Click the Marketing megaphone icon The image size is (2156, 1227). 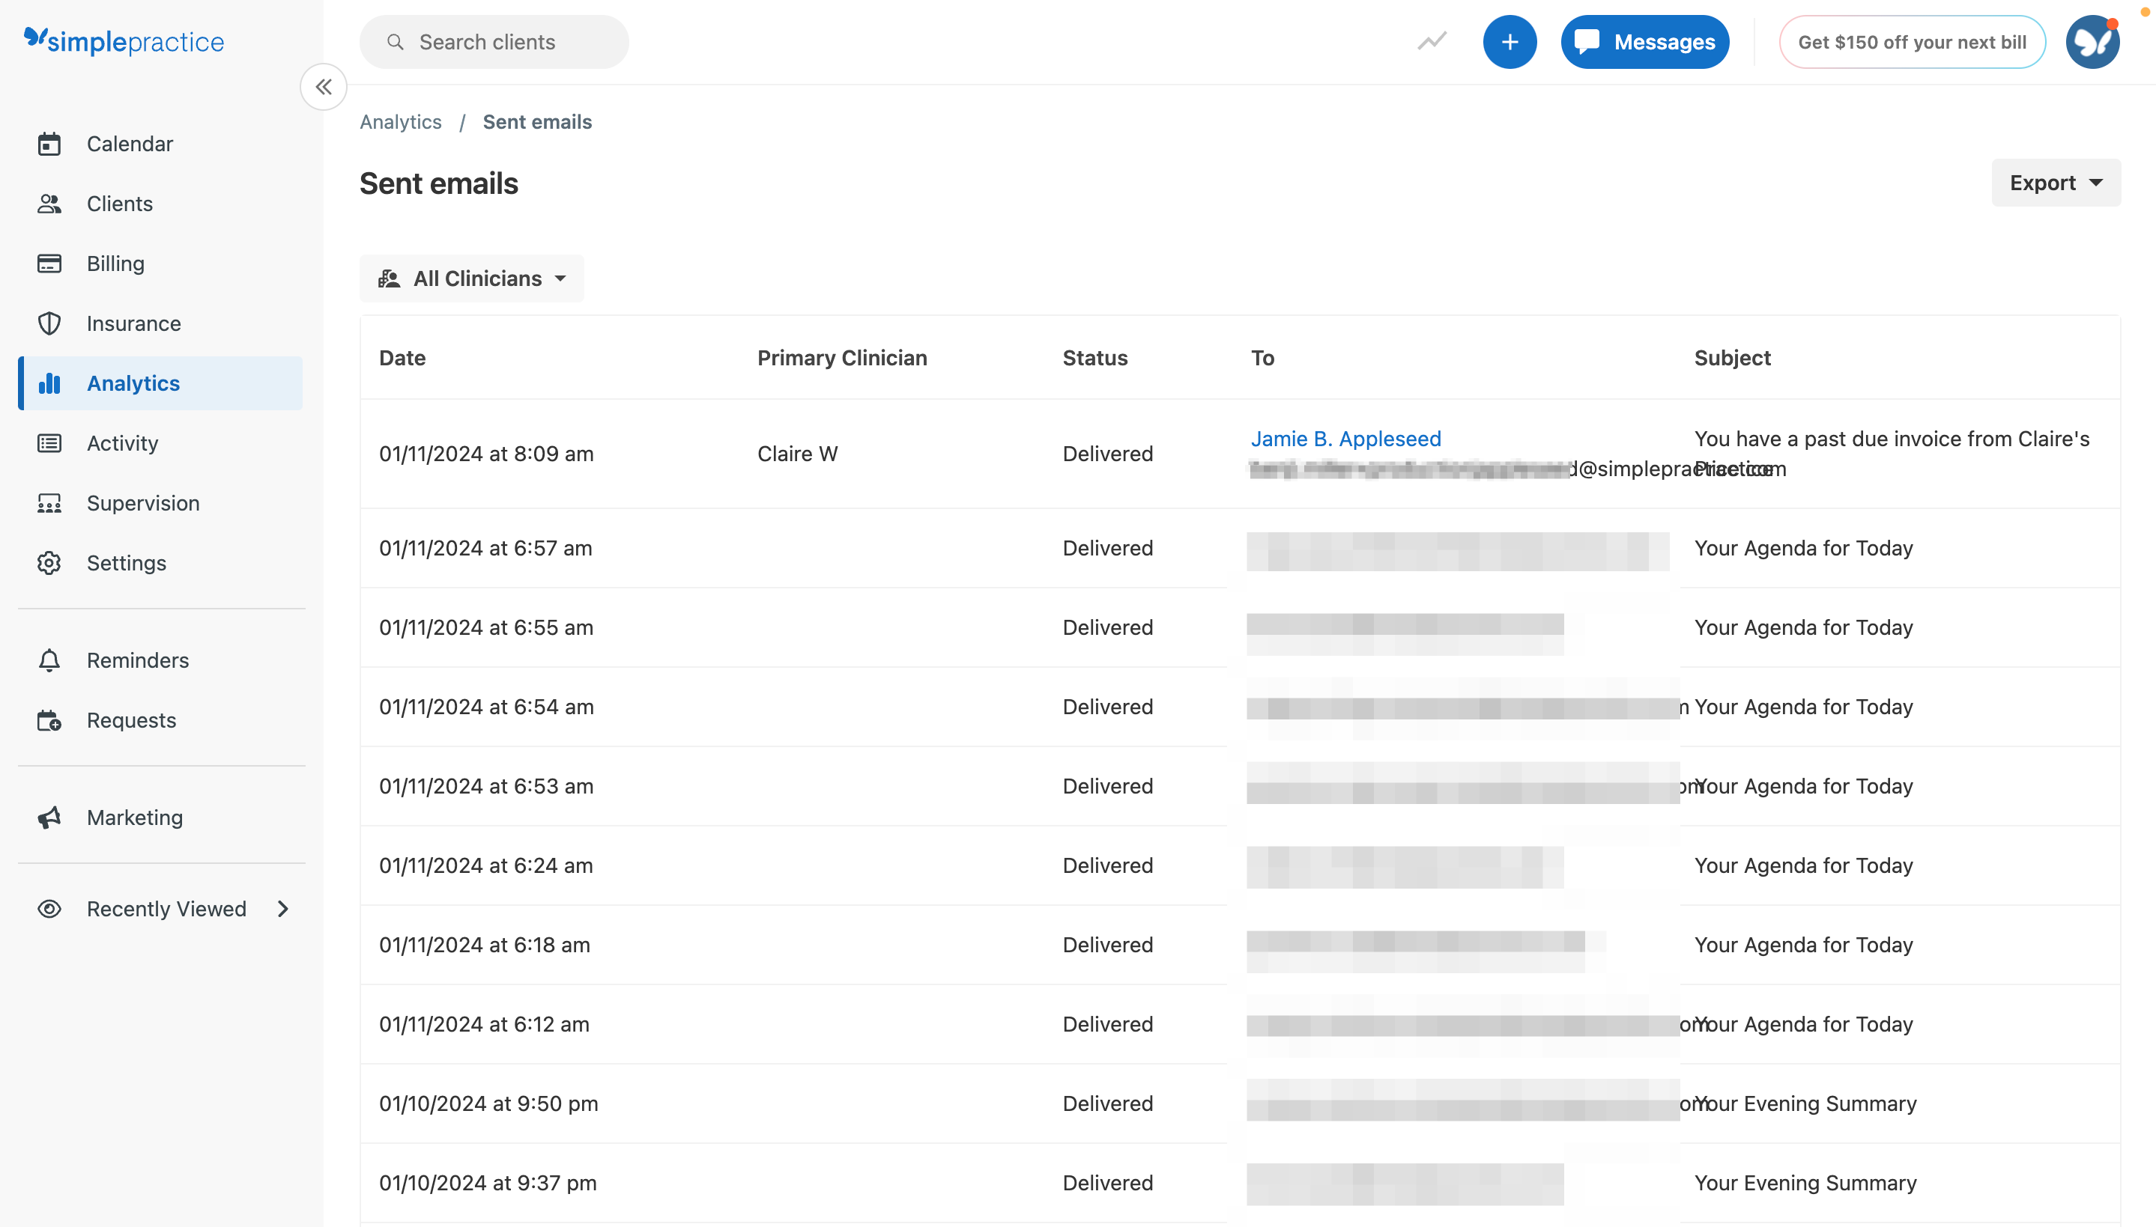49,818
